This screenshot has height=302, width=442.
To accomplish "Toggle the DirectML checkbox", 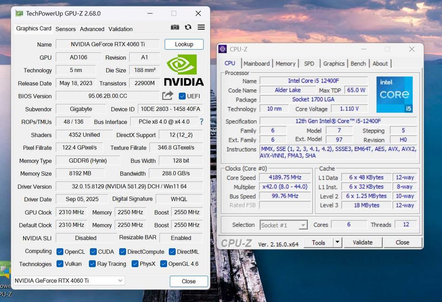I will [x=172, y=252].
